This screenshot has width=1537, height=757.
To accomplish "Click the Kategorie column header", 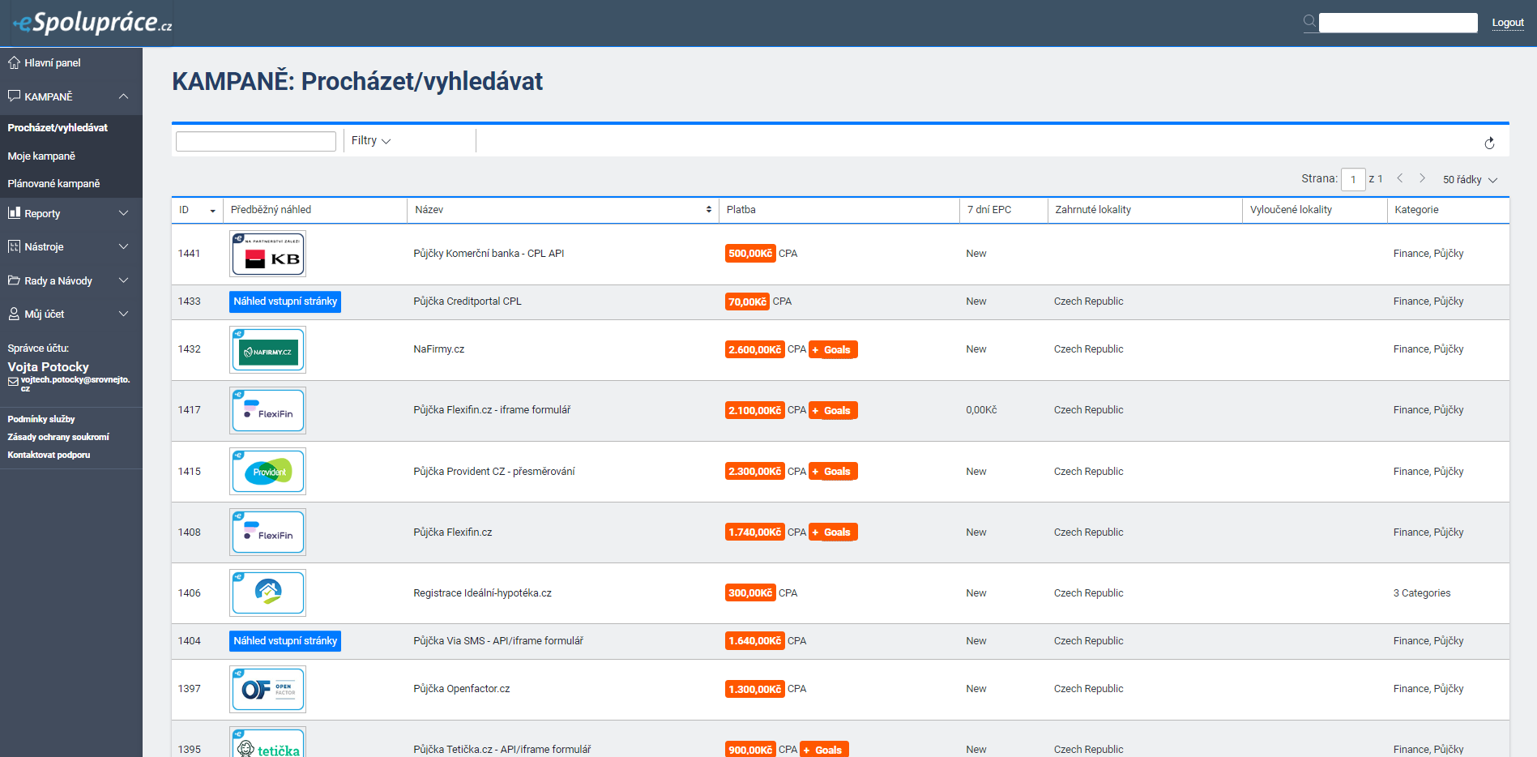I will 1448,210.
